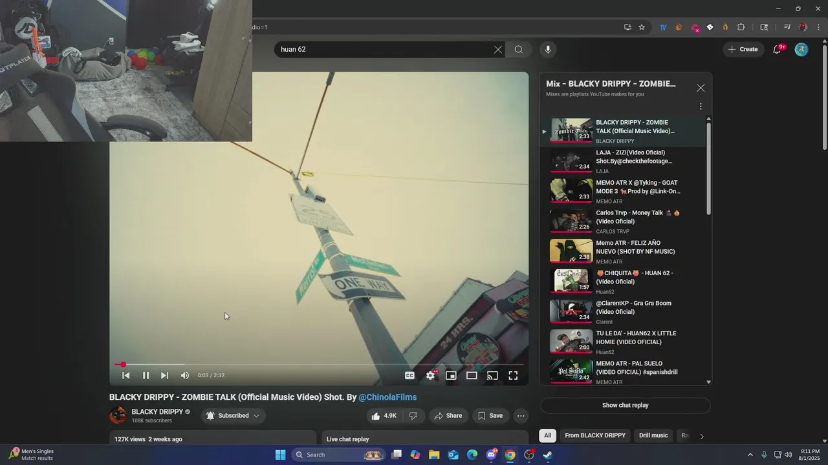
Task: Open player settings gear
Action: pos(430,375)
